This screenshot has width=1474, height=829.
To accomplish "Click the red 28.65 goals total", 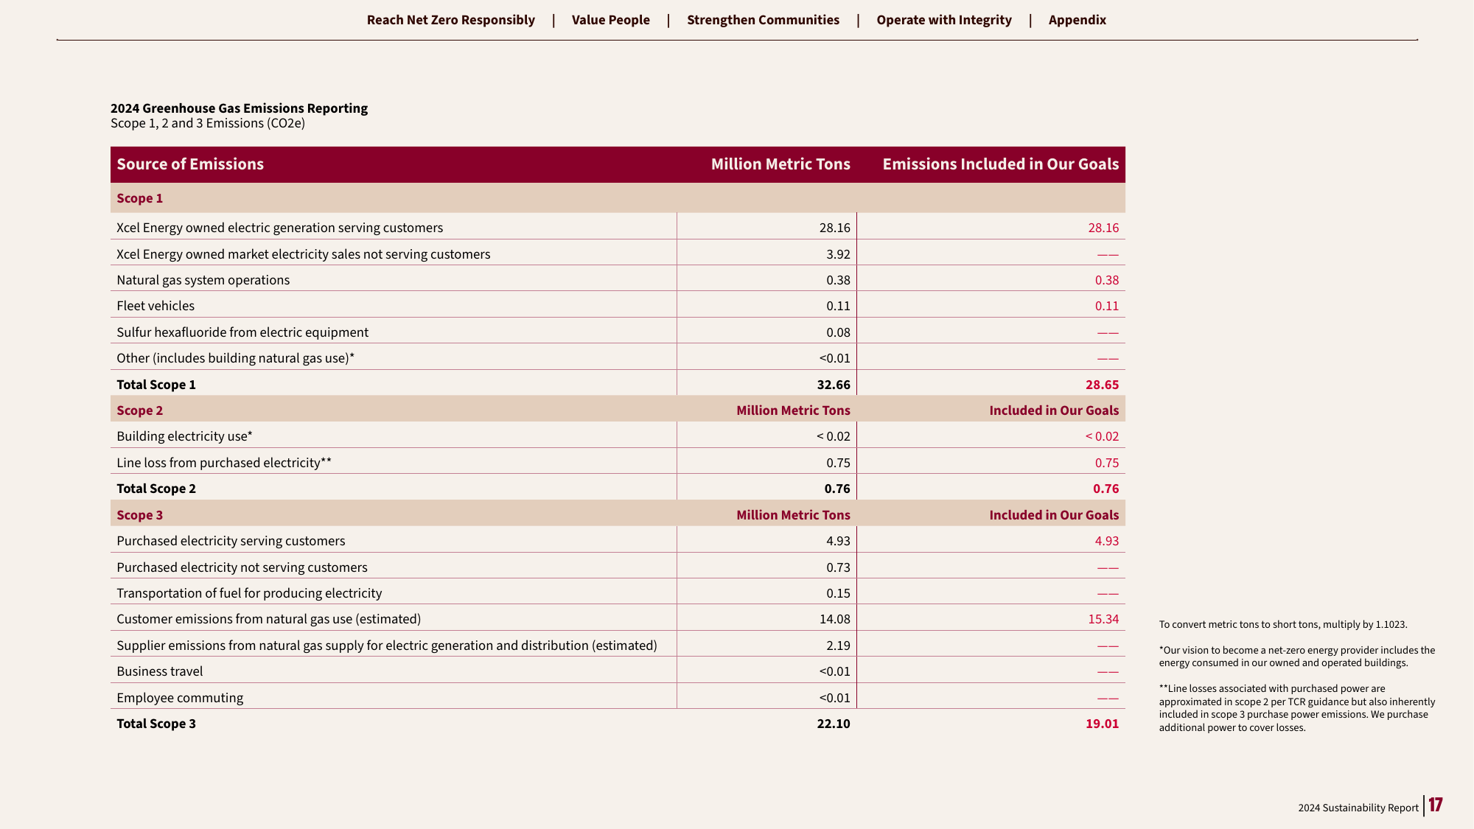I will 1102,385.
